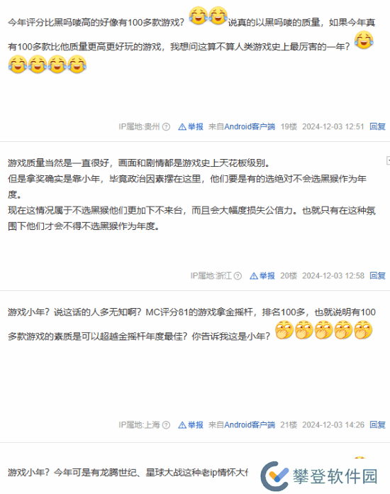Click the help icon beside IP属地:浙江
The height and width of the screenshot is (494, 390).
238,276
